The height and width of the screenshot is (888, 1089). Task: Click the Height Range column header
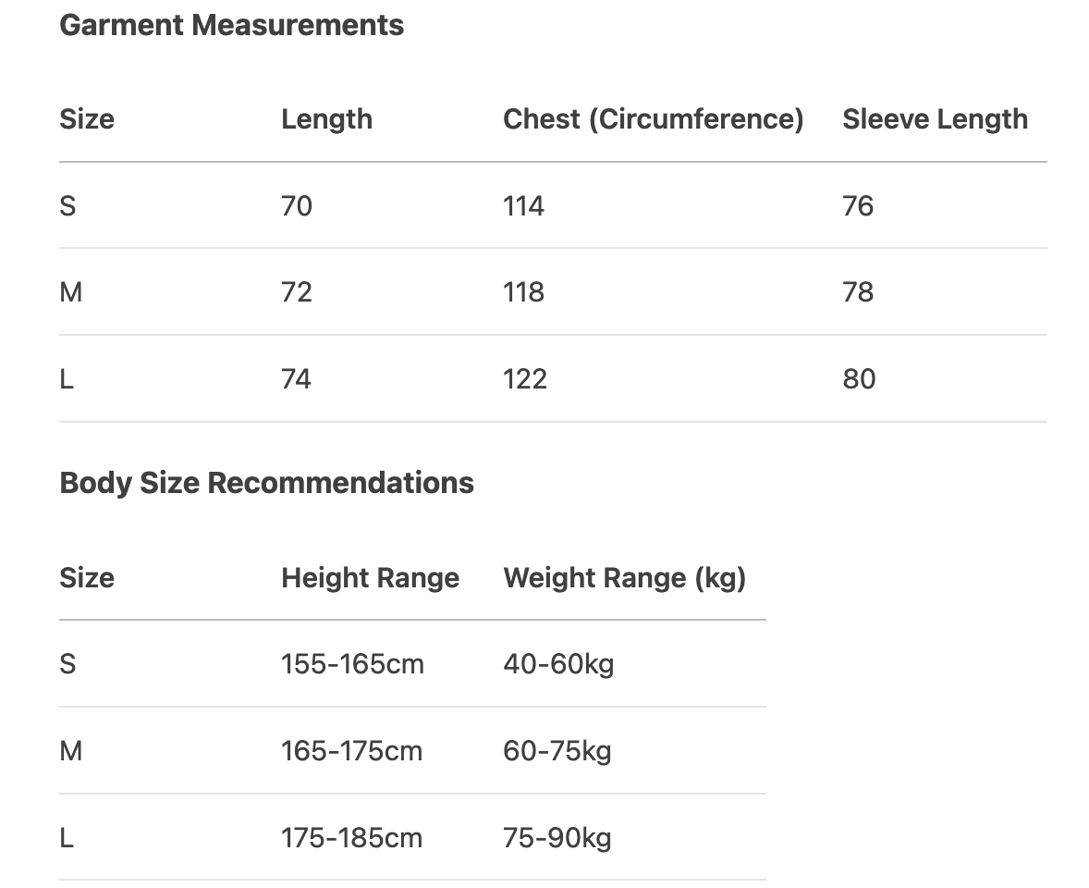pos(370,578)
